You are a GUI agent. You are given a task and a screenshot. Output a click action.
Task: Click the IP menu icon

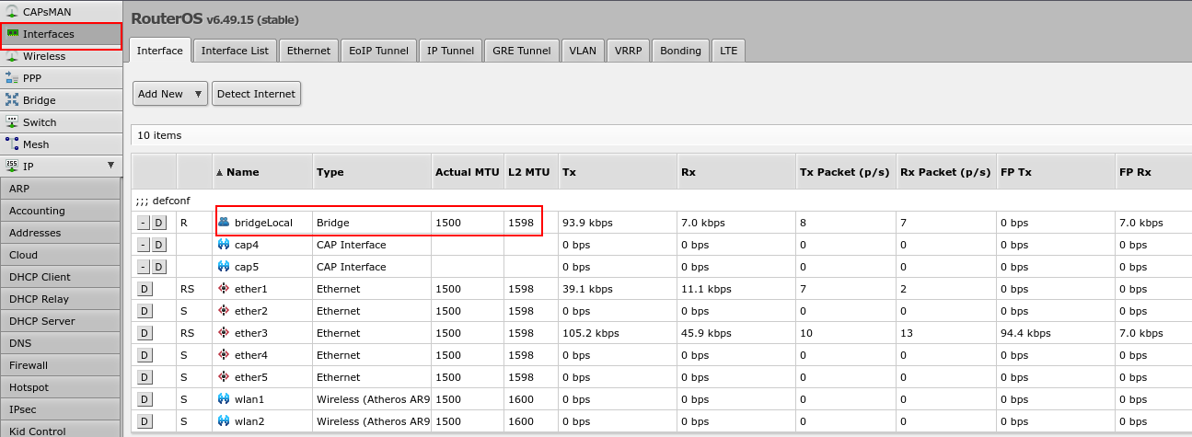tap(12, 166)
